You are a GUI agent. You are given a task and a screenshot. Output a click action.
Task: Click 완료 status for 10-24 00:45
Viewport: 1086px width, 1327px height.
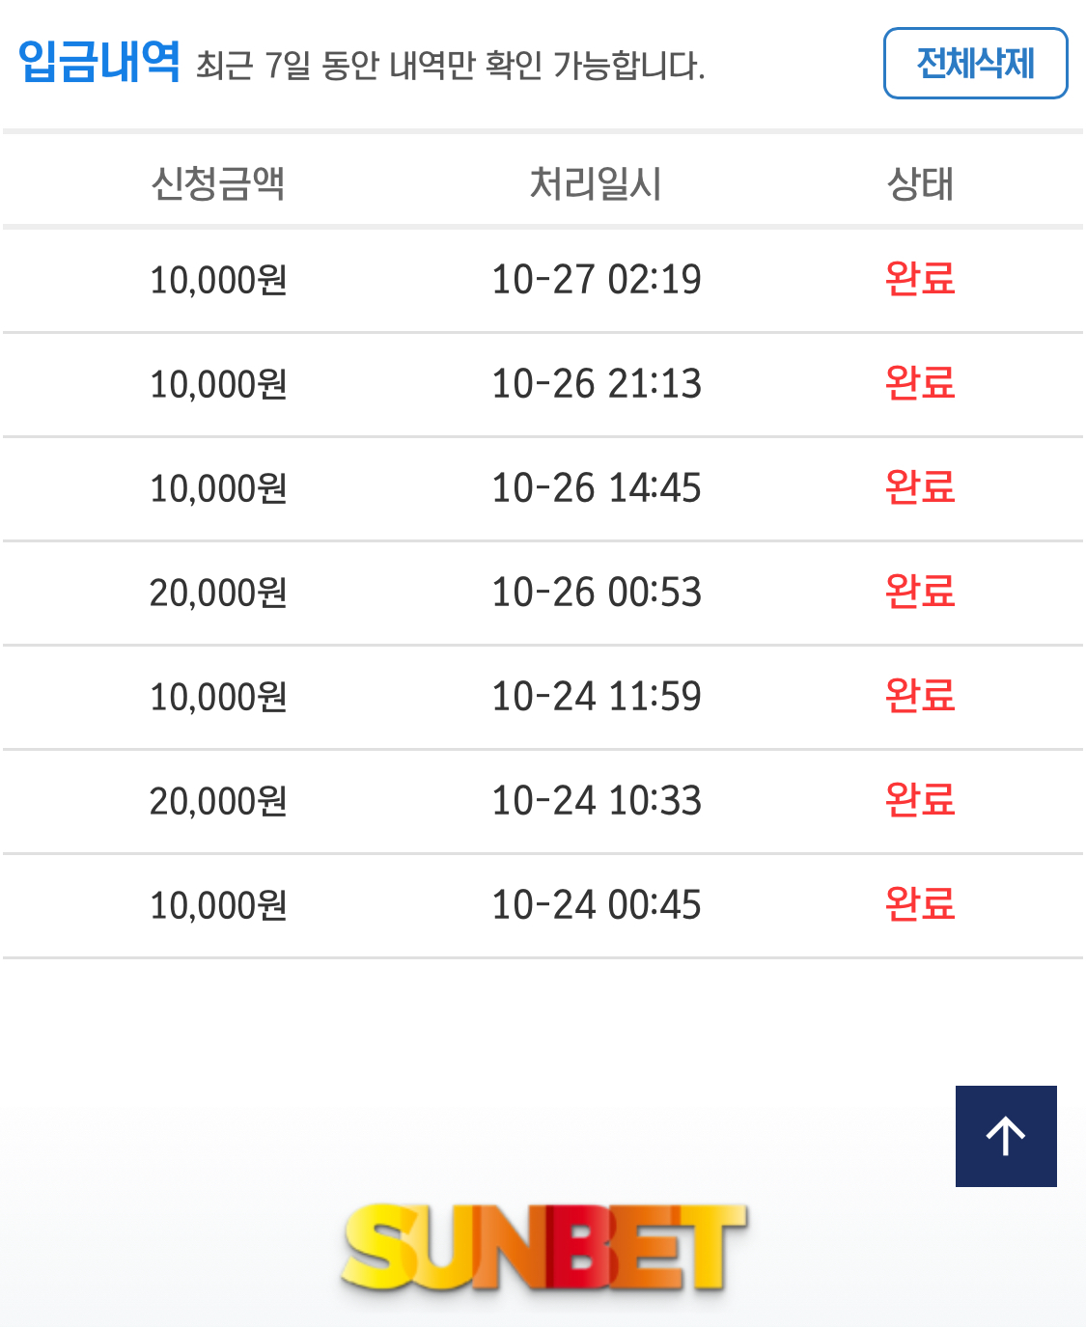[x=920, y=905]
